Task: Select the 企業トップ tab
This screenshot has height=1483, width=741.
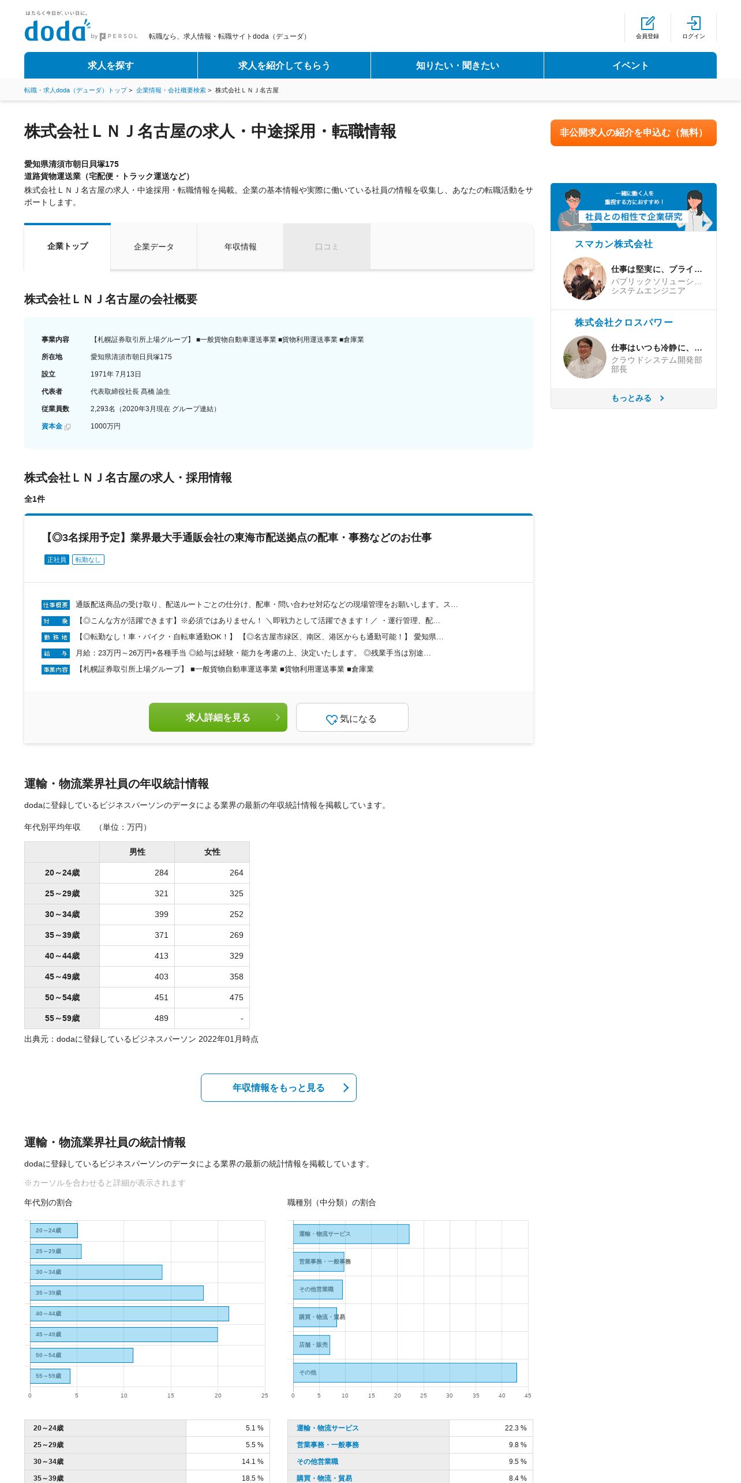Action: pos(68,247)
